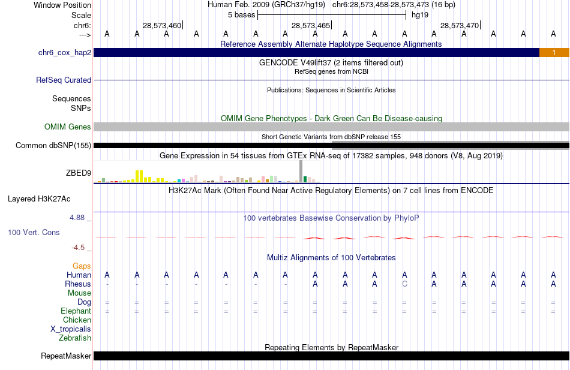This screenshot has height=370, width=570.
Task: Click the Chicken species label
Action: point(77,320)
